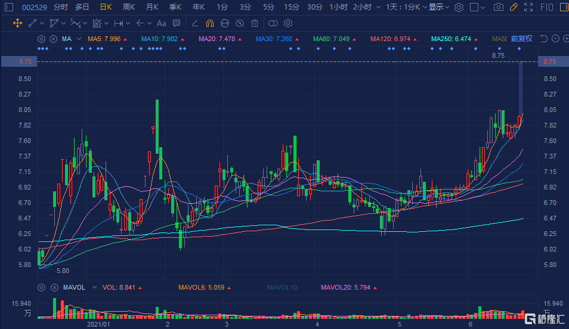The image size is (569, 329).
Task: Select the comment bubble tool
Action: (x=177, y=24)
